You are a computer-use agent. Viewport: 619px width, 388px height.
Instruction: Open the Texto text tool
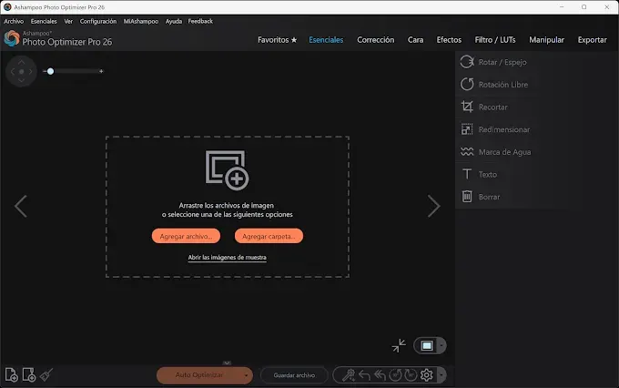coord(479,174)
